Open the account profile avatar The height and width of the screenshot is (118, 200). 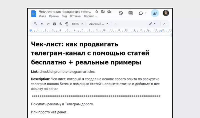[166, 13]
